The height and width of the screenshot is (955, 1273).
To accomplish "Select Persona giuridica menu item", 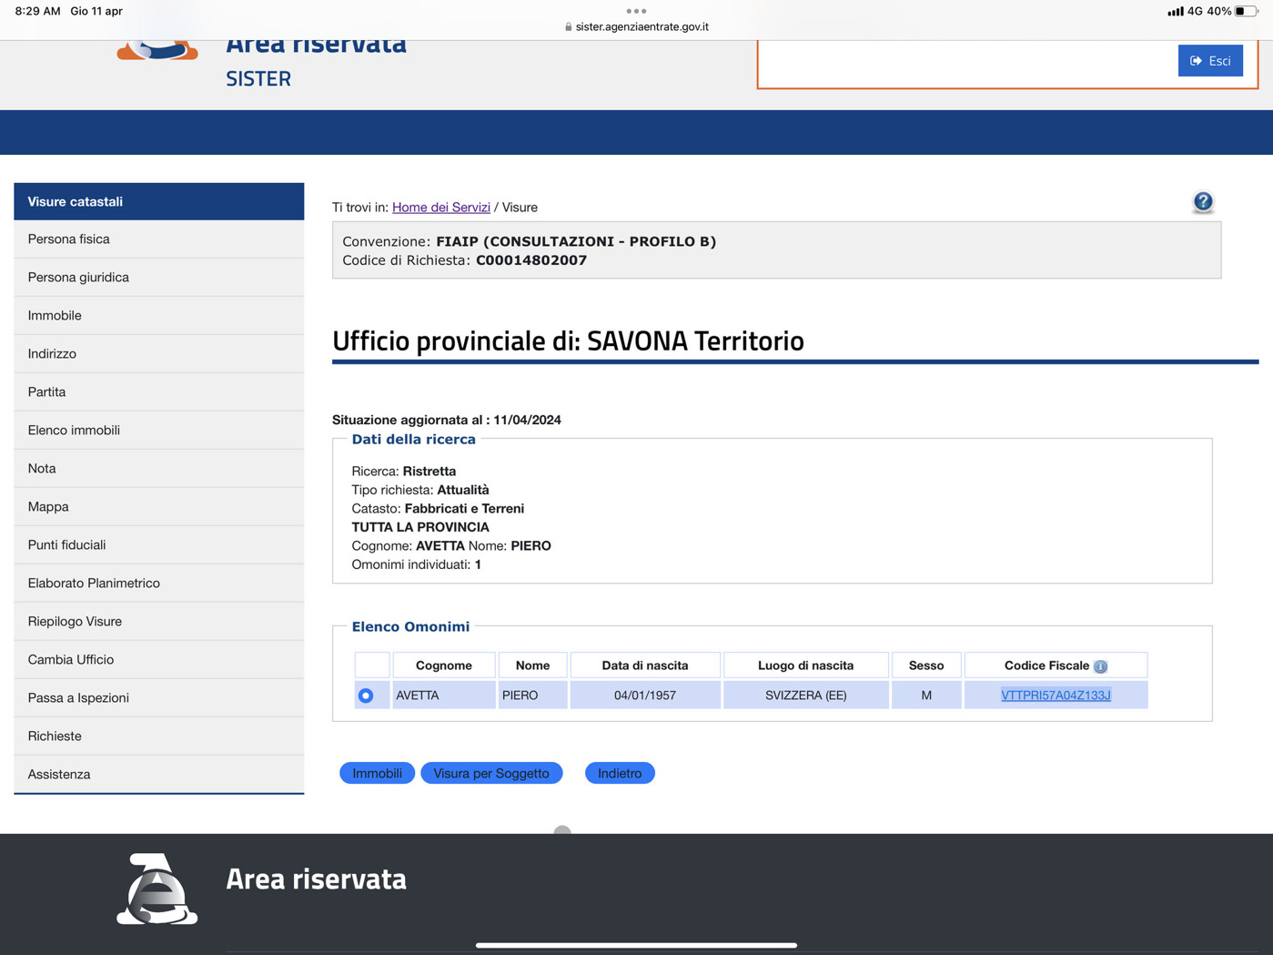I will pyautogui.click(x=78, y=278).
